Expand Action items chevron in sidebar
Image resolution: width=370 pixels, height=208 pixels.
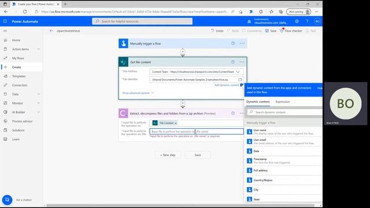tap(39, 49)
